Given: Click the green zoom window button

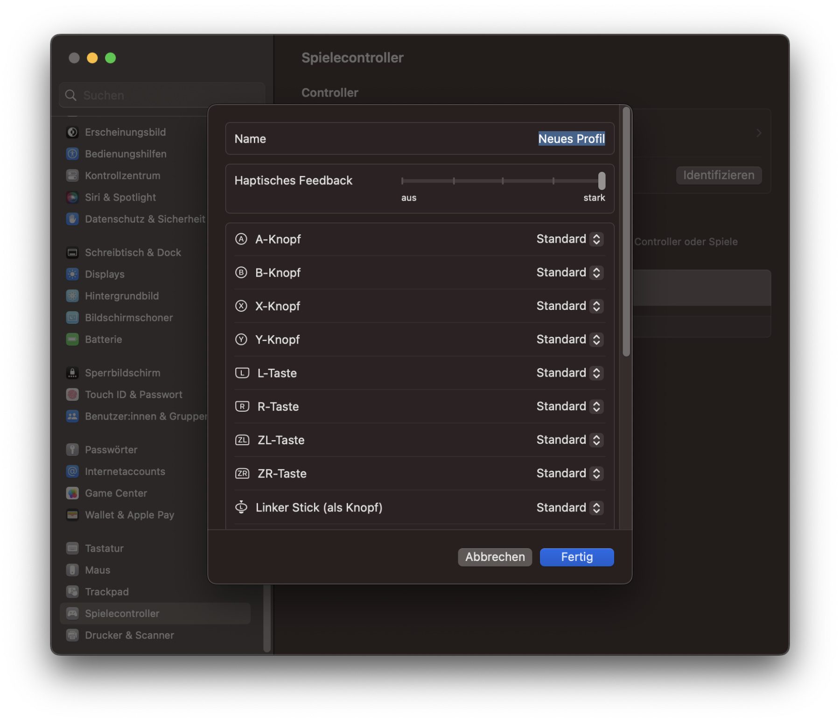Looking at the screenshot, I should (x=111, y=58).
